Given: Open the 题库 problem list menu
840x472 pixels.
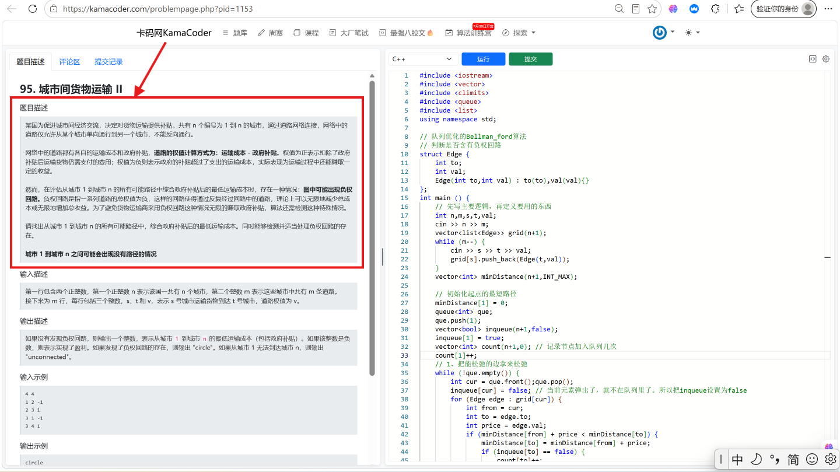Looking at the screenshot, I should (x=235, y=33).
